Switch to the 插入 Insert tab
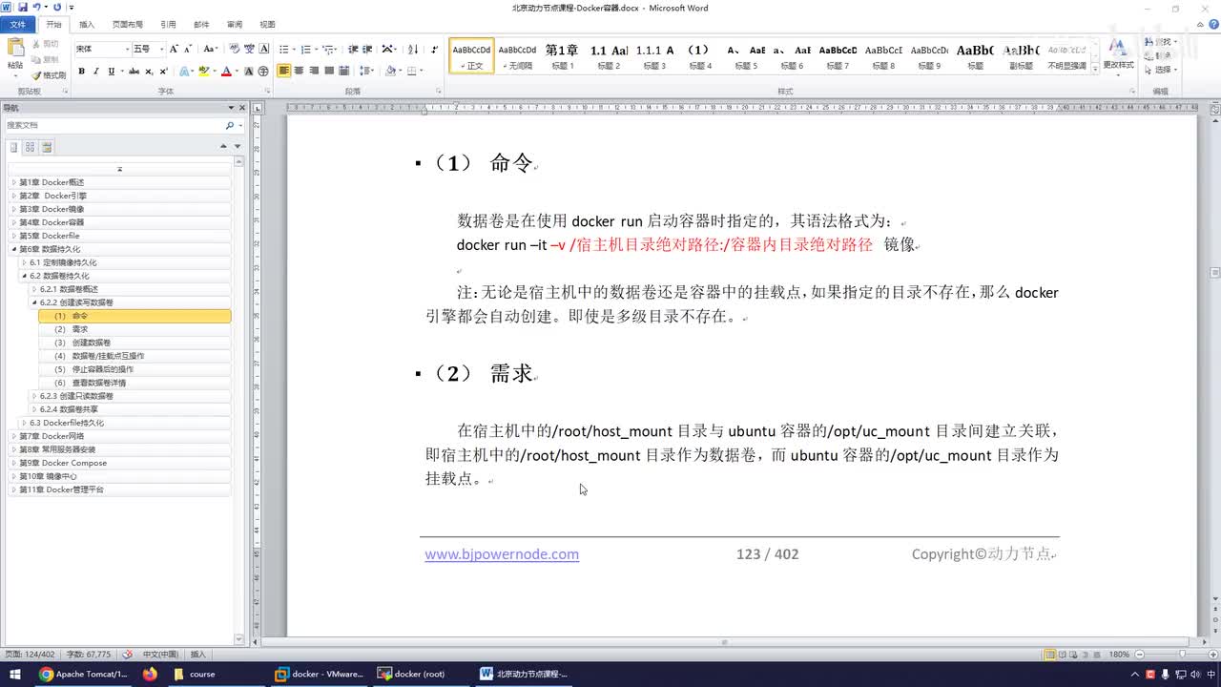This screenshot has width=1221, height=687. click(87, 24)
